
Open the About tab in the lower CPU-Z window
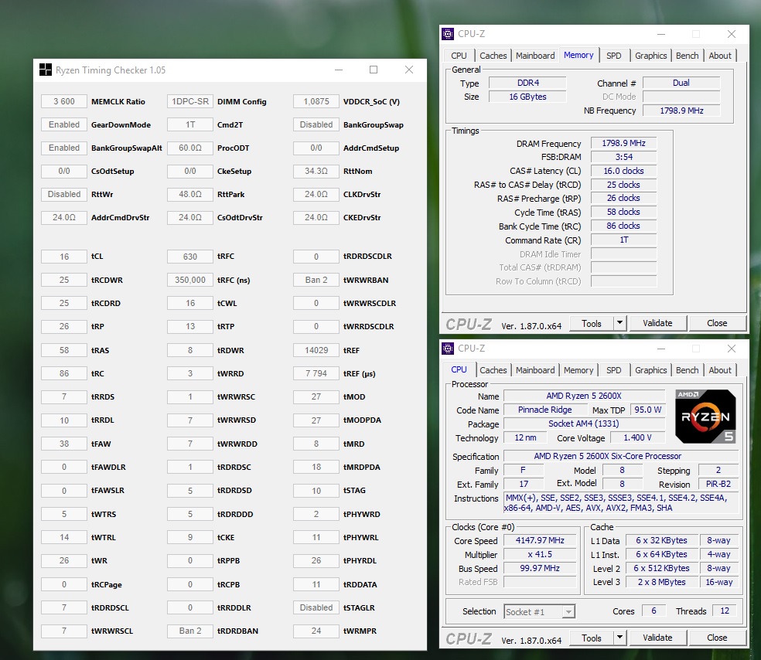click(720, 370)
